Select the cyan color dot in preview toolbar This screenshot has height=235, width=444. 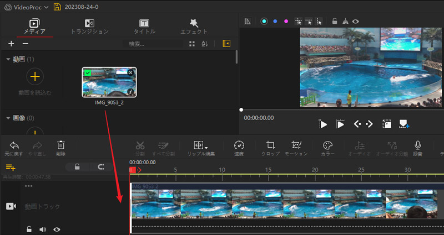point(264,21)
